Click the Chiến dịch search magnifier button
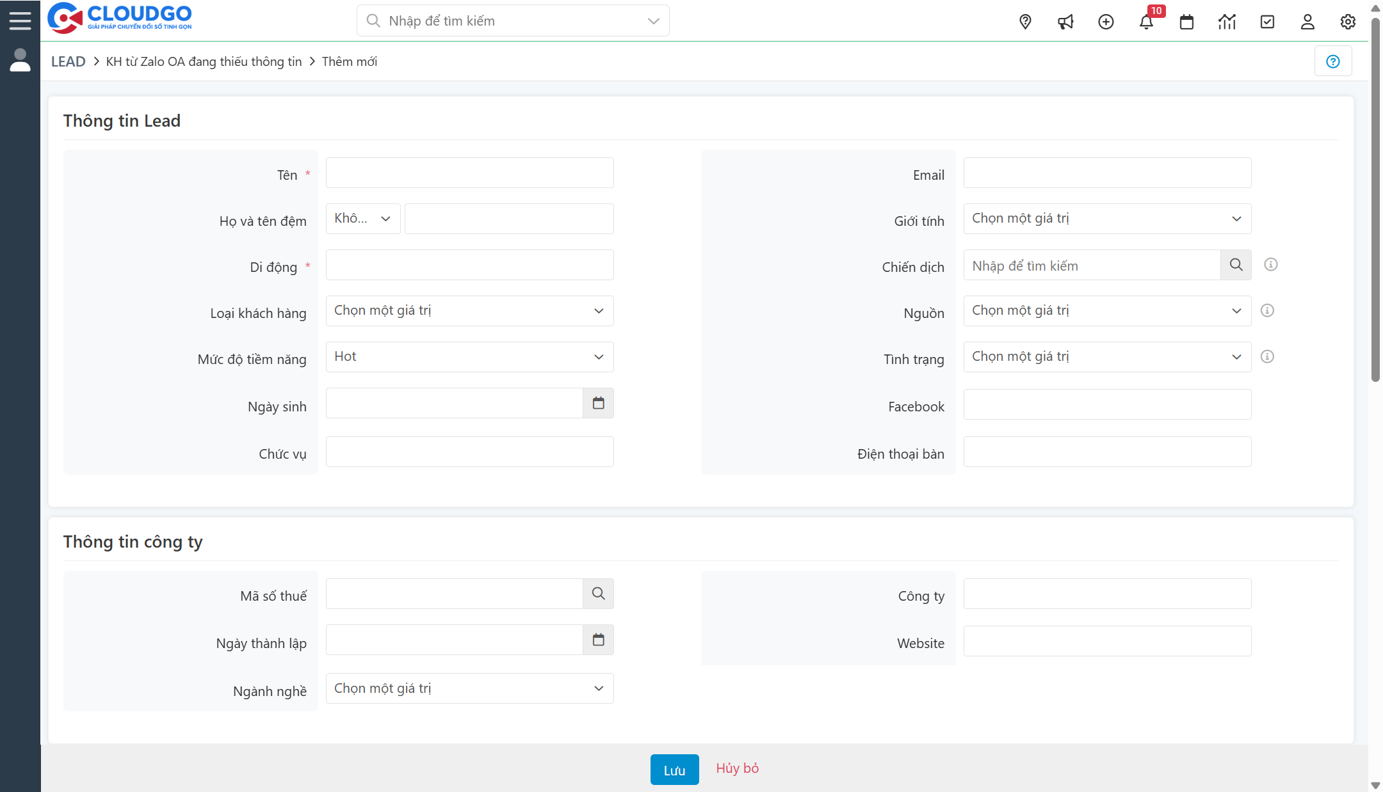The image size is (1383, 792). click(x=1236, y=265)
